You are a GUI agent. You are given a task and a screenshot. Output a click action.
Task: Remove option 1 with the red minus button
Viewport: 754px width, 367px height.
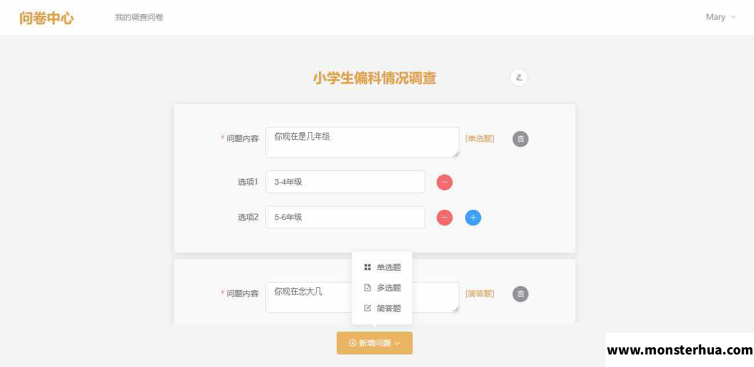445,182
